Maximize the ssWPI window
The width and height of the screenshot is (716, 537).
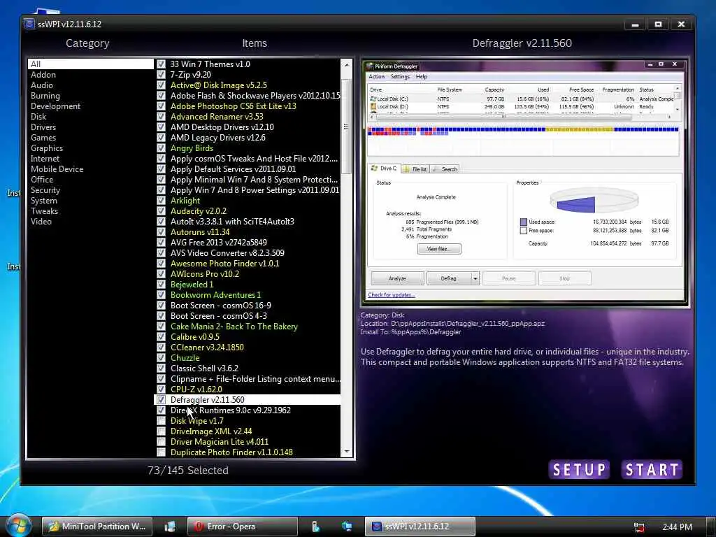click(x=658, y=24)
